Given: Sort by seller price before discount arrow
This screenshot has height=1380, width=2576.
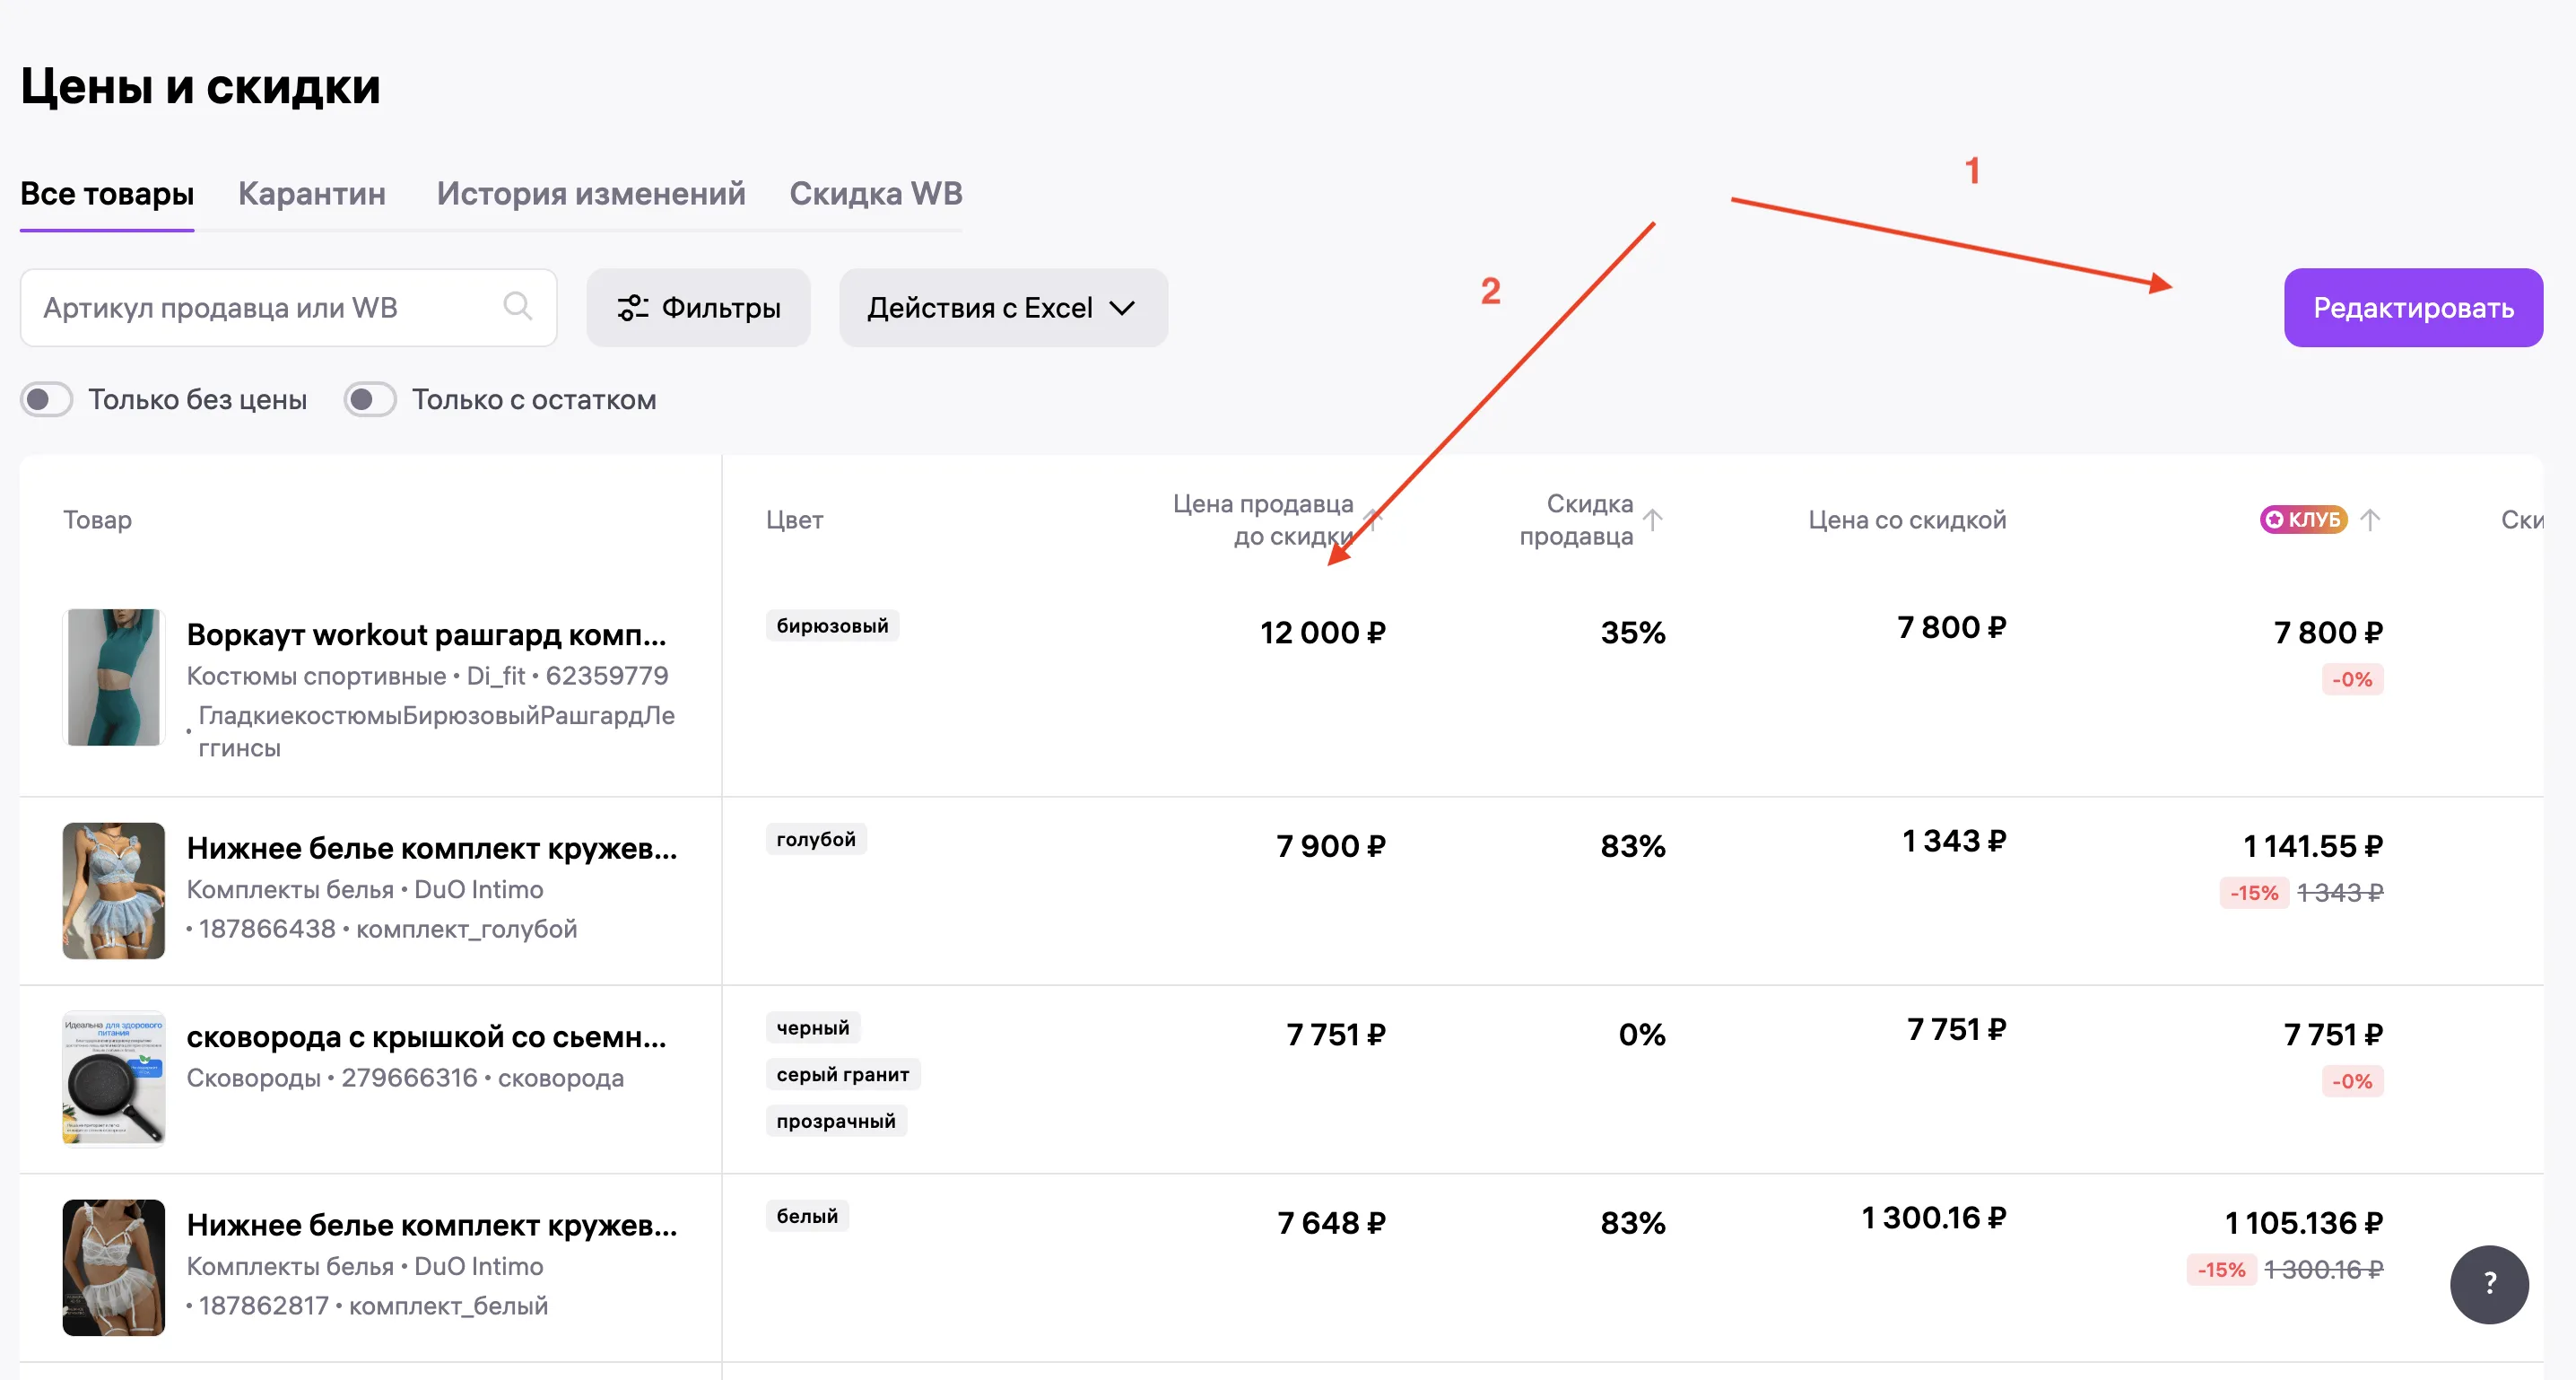Looking at the screenshot, I should pyautogui.click(x=1374, y=520).
